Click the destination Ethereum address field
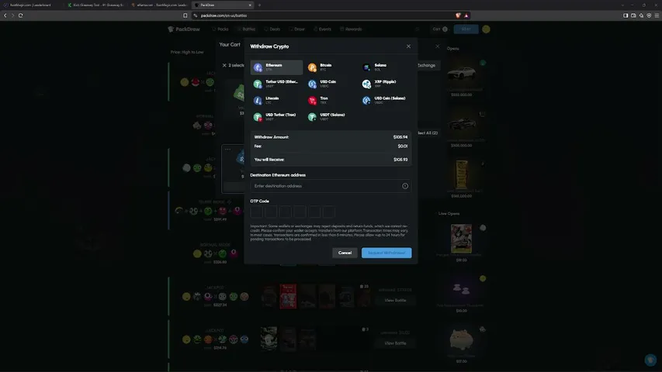Viewport: 662px width, 372px height. [x=331, y=186]
